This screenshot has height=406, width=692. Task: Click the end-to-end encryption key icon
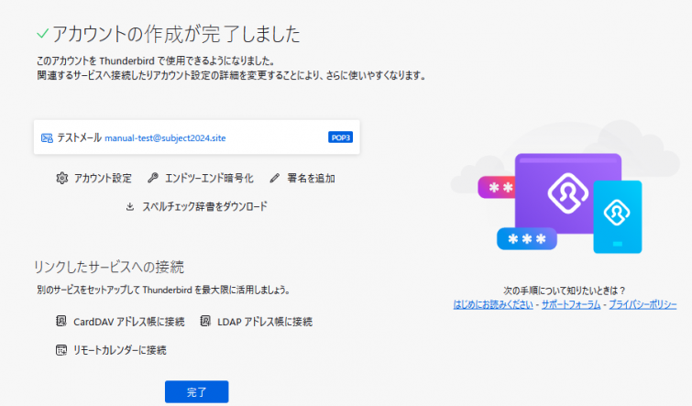tap(153, 178)
